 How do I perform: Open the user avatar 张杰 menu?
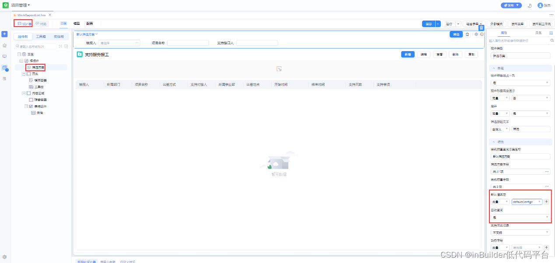click(544, 5)
